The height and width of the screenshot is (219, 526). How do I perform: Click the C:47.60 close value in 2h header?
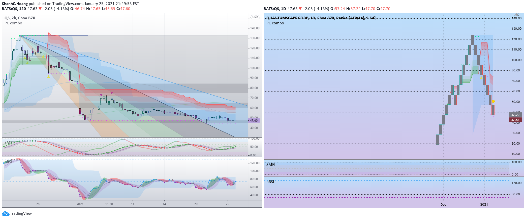123,9
